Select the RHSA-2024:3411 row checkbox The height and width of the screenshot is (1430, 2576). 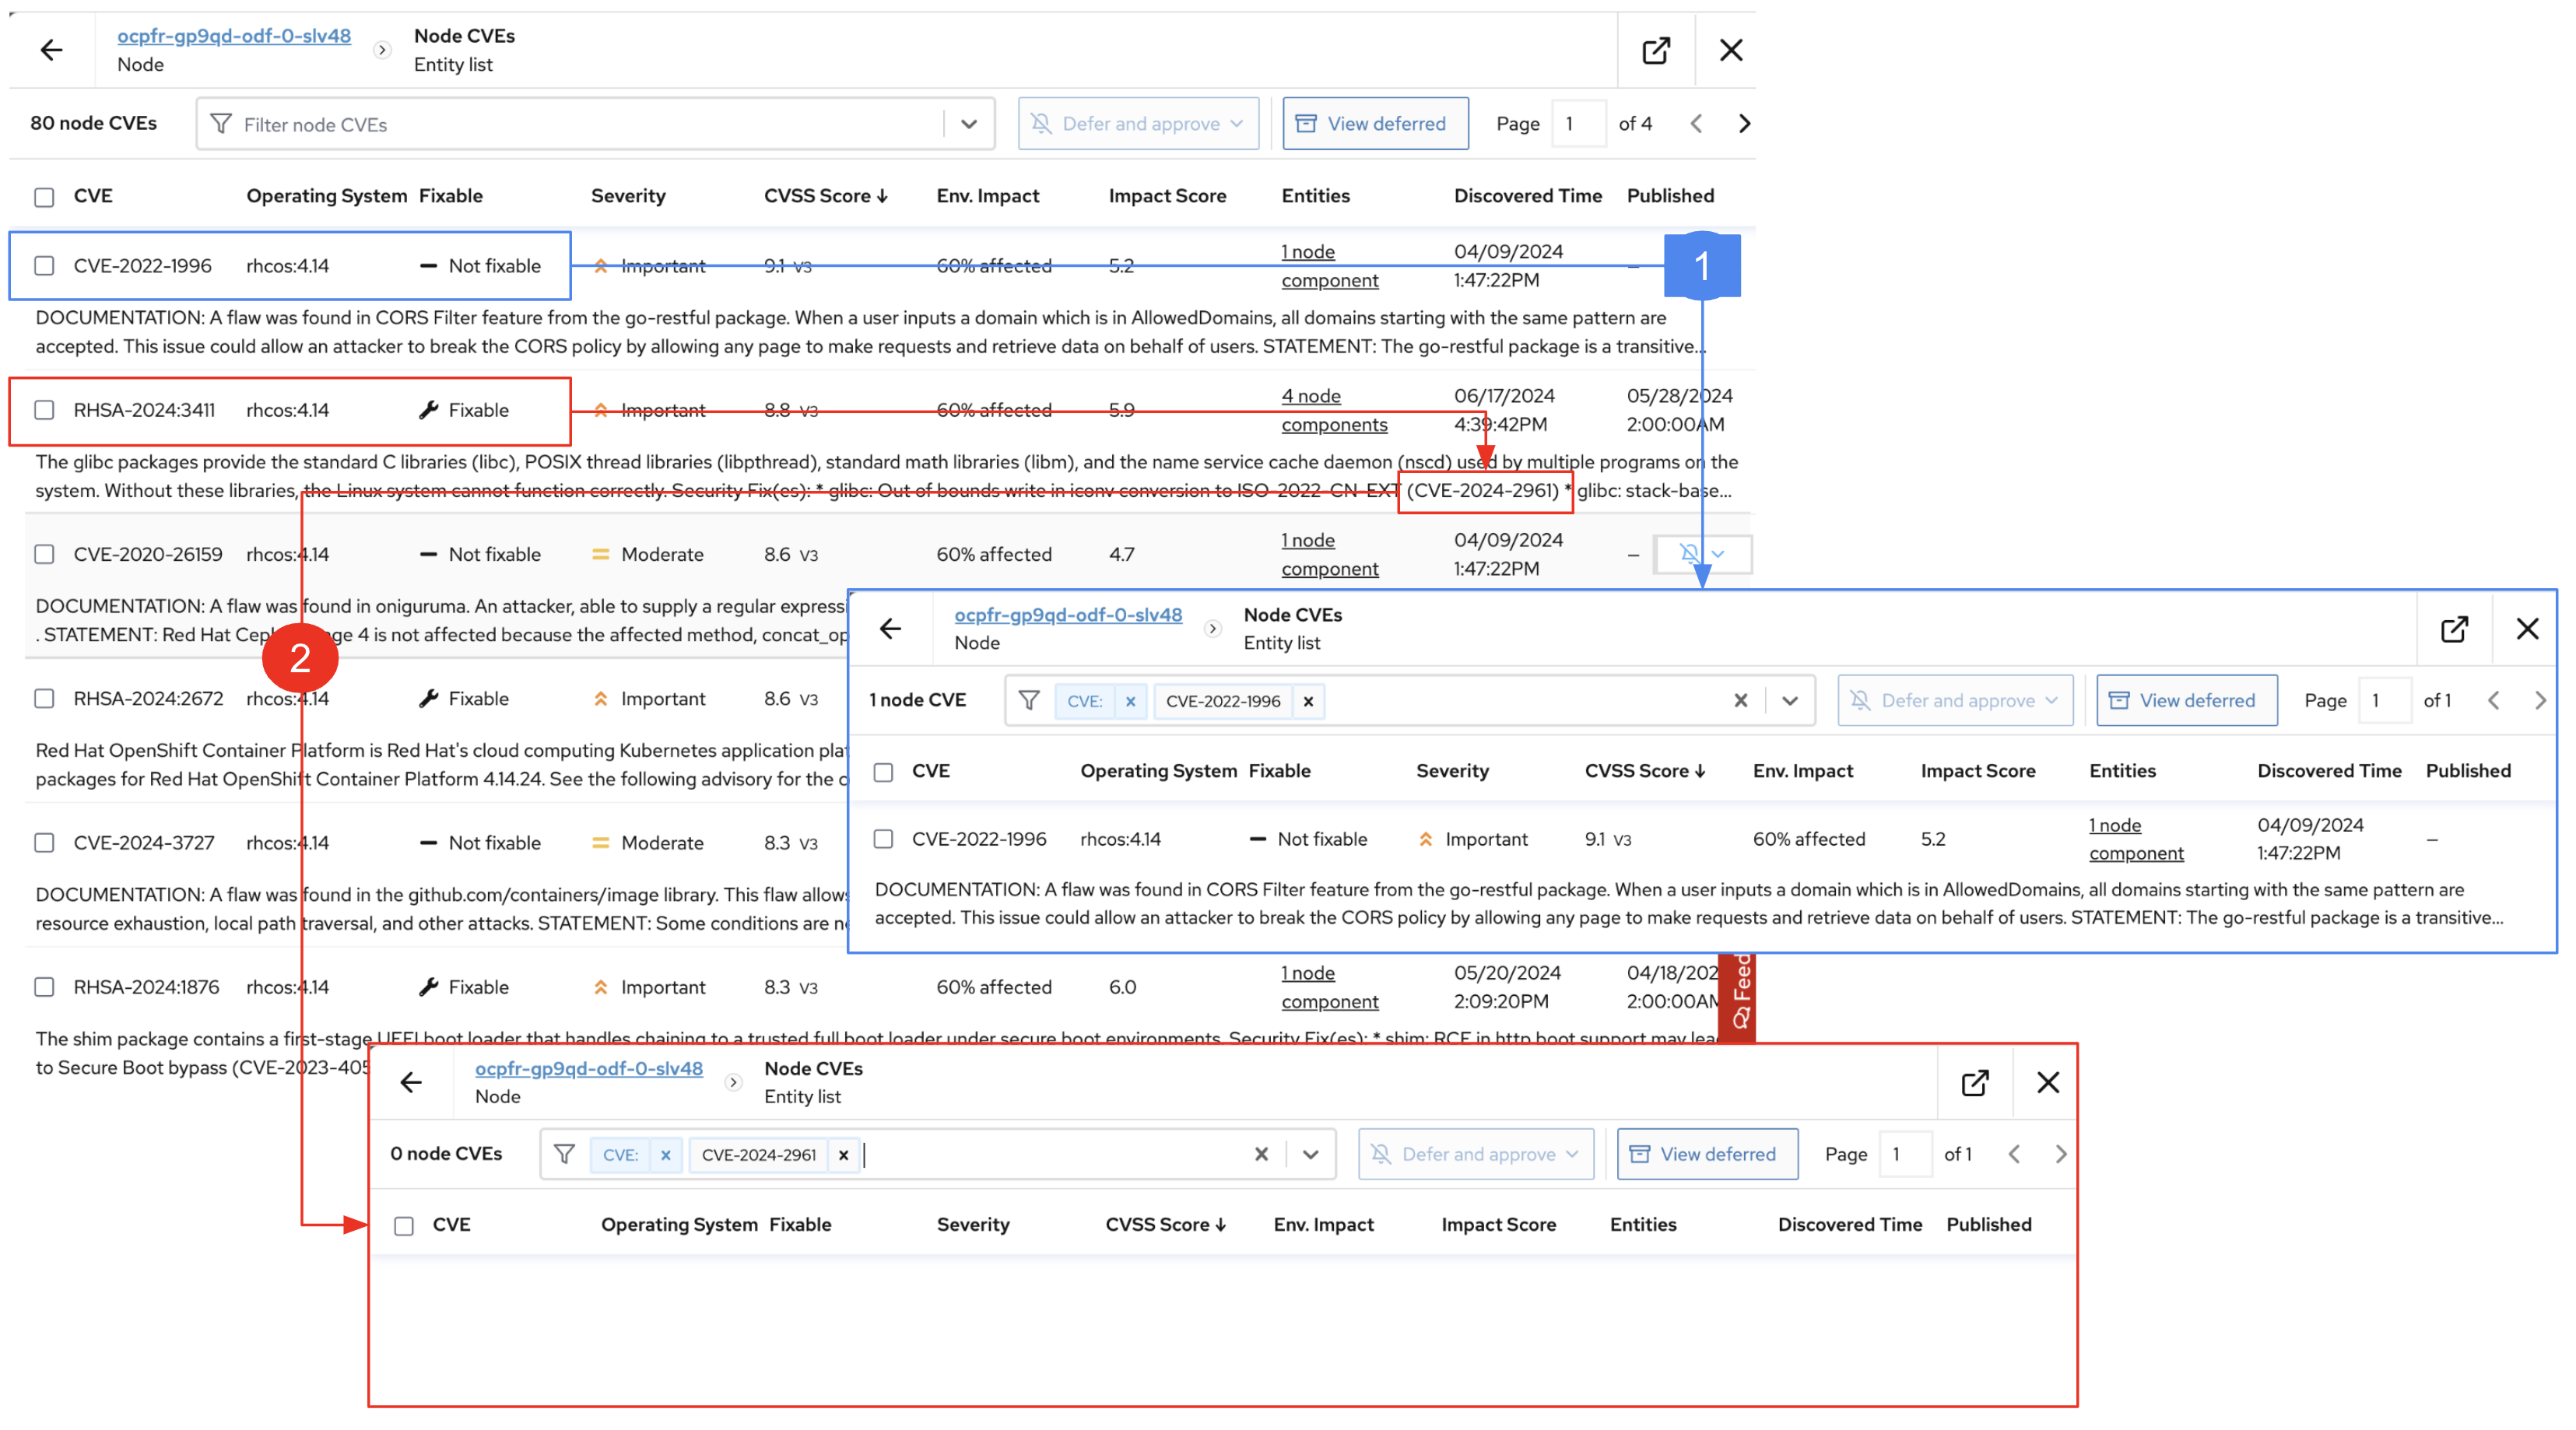point(44,410)
